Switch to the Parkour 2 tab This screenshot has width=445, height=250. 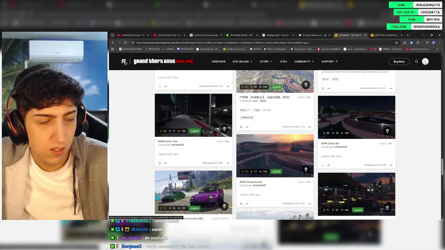[x=386, y=35]
